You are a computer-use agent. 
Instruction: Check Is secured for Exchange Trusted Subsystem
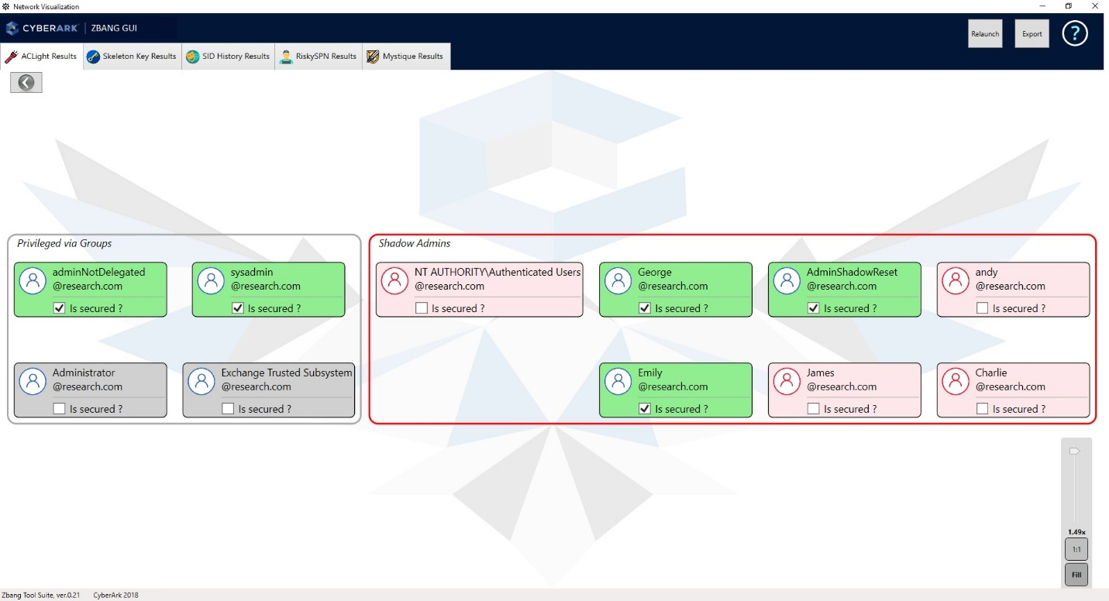click(x=228, y=409)
